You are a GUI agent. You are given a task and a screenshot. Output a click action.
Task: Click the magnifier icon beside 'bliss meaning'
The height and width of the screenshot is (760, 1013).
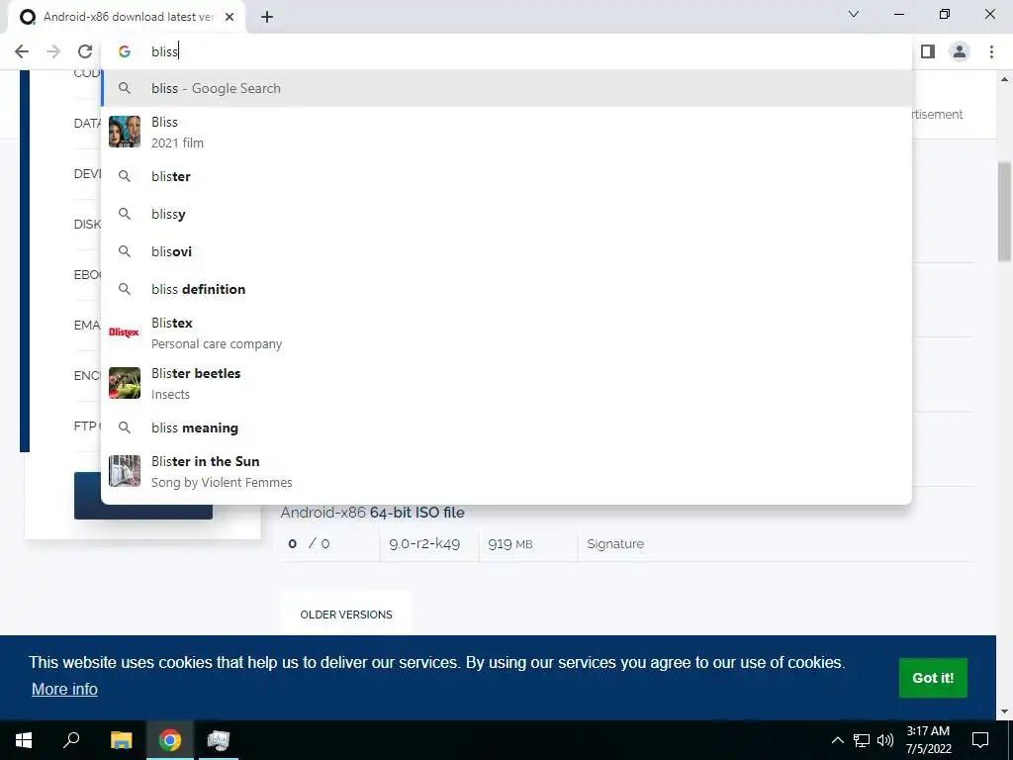coord(125,427)
